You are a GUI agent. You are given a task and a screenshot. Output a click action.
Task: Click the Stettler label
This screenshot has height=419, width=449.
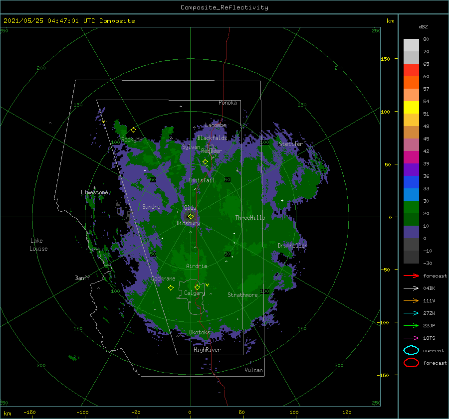pyautogui.click(x=291, y=144)
